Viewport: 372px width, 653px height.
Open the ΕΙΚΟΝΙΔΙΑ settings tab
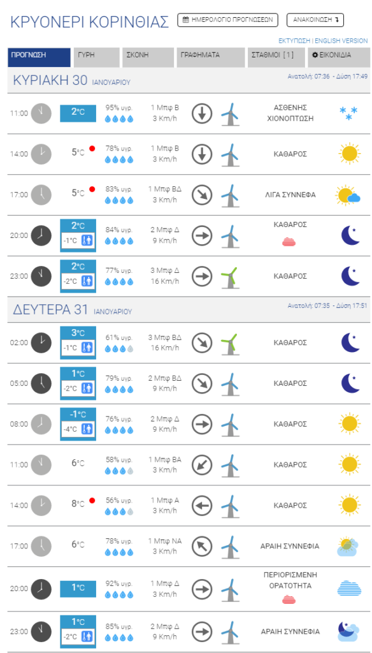pos(338,57)
